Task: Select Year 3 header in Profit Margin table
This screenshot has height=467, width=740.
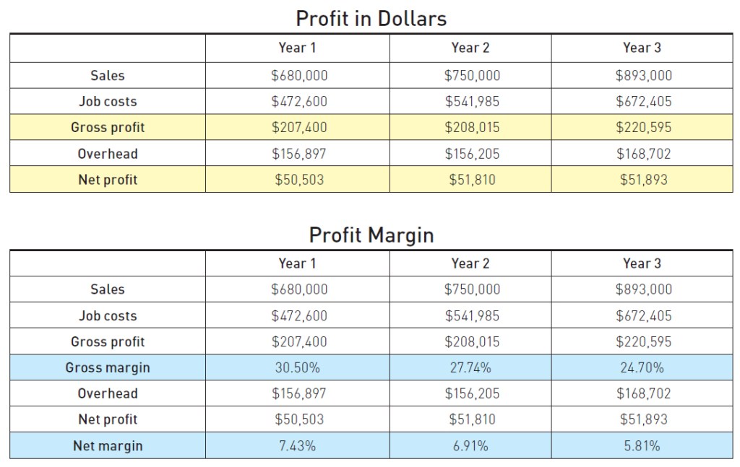Action: pyautogui.click(x=642, y=263)
